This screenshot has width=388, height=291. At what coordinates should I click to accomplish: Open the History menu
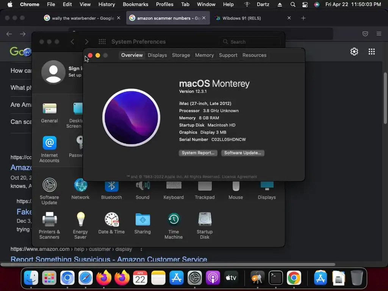(x=106, y=5)
